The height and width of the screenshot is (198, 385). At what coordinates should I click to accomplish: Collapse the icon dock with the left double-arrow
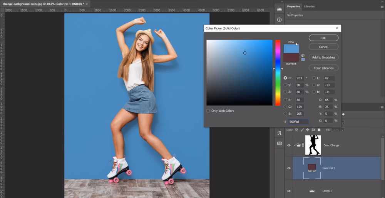click(x=282, y=2)
